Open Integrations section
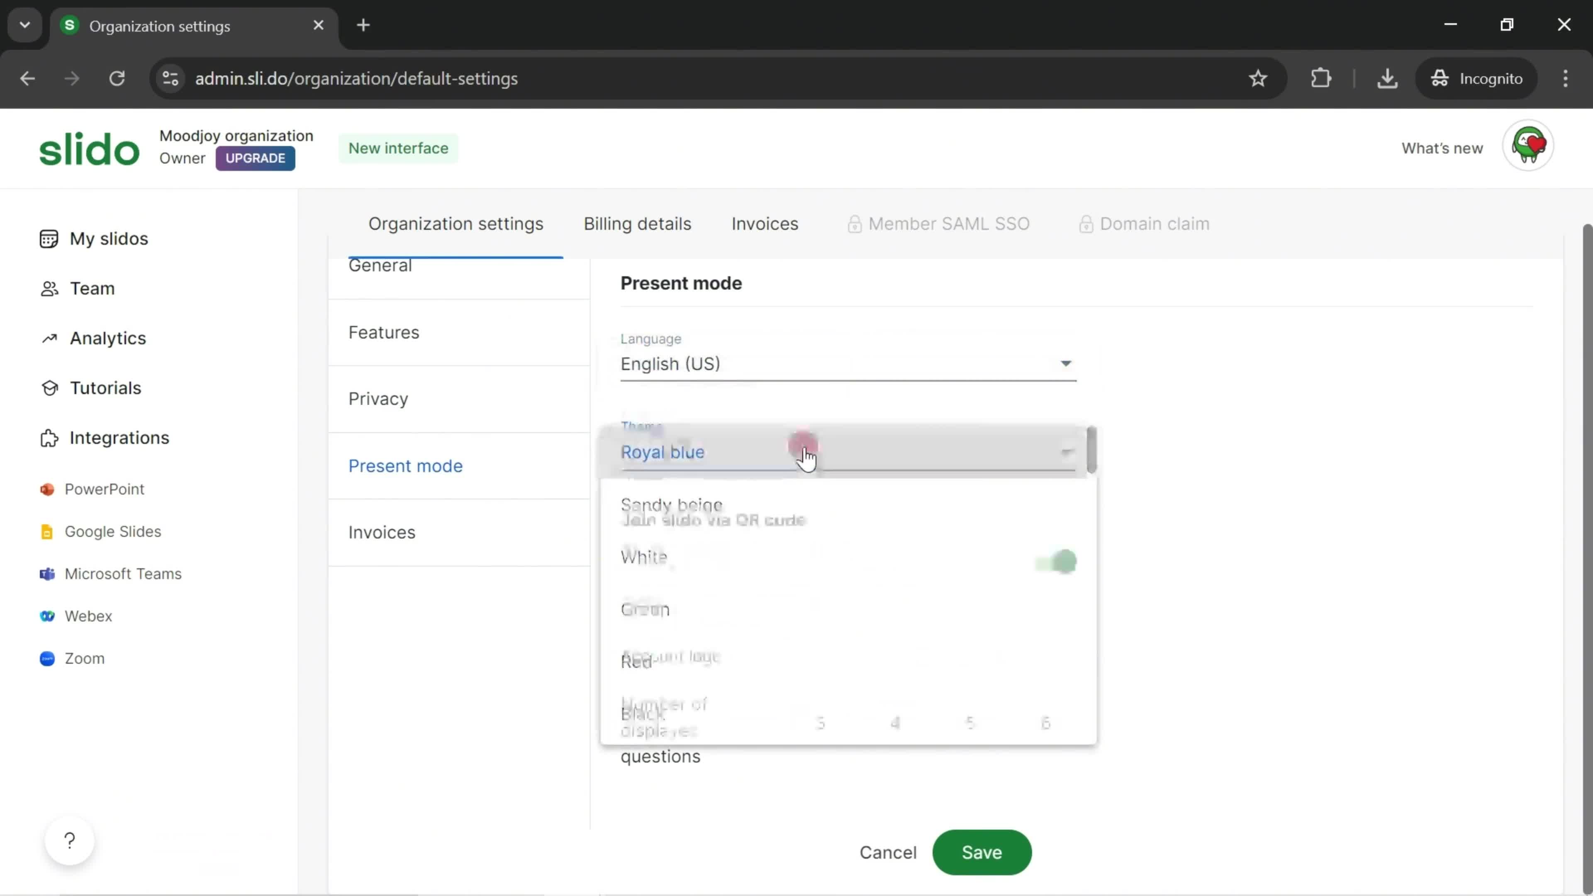Screen dimensions: 1593x896 pyautogui.click(x=119, y=436)
